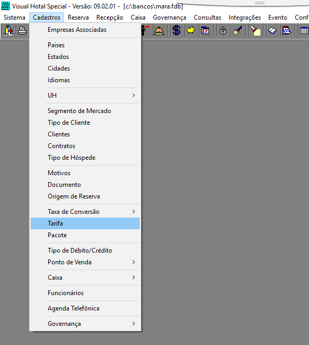Choose Estados from the menu
Screen dimensions: 309x345
(x=85, y=57)
